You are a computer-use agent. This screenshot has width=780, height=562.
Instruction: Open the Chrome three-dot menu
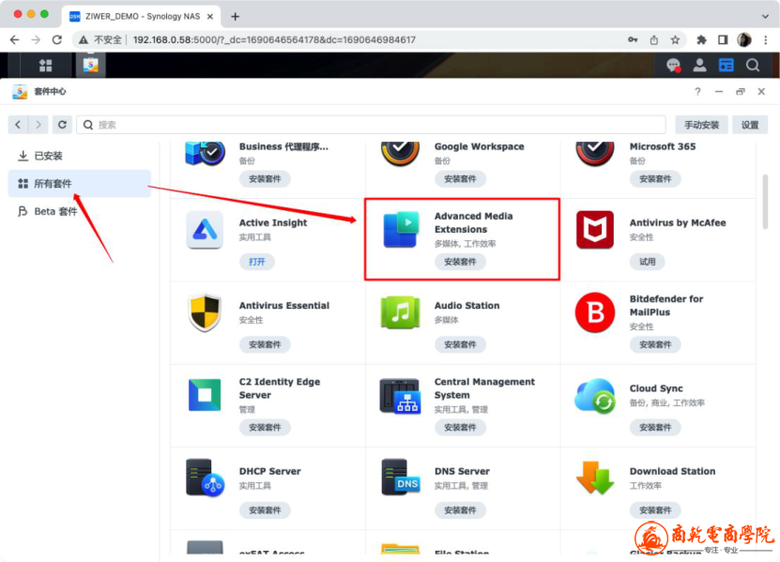point(766,39)
